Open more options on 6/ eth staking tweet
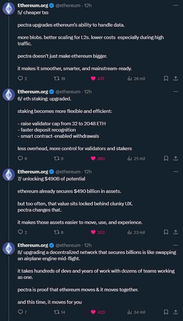Image resolution: width=183 pixels, height=321 pixels. click(176, 91)
